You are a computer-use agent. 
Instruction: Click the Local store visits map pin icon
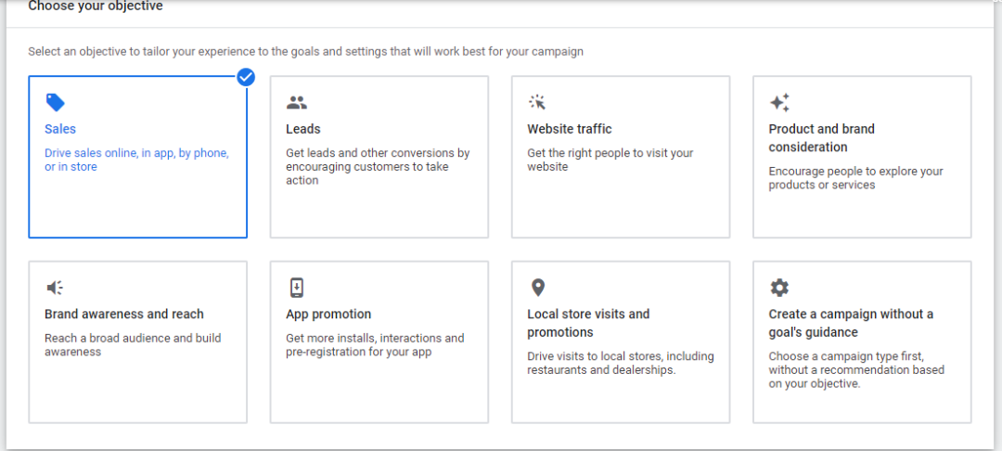point(538,288)
